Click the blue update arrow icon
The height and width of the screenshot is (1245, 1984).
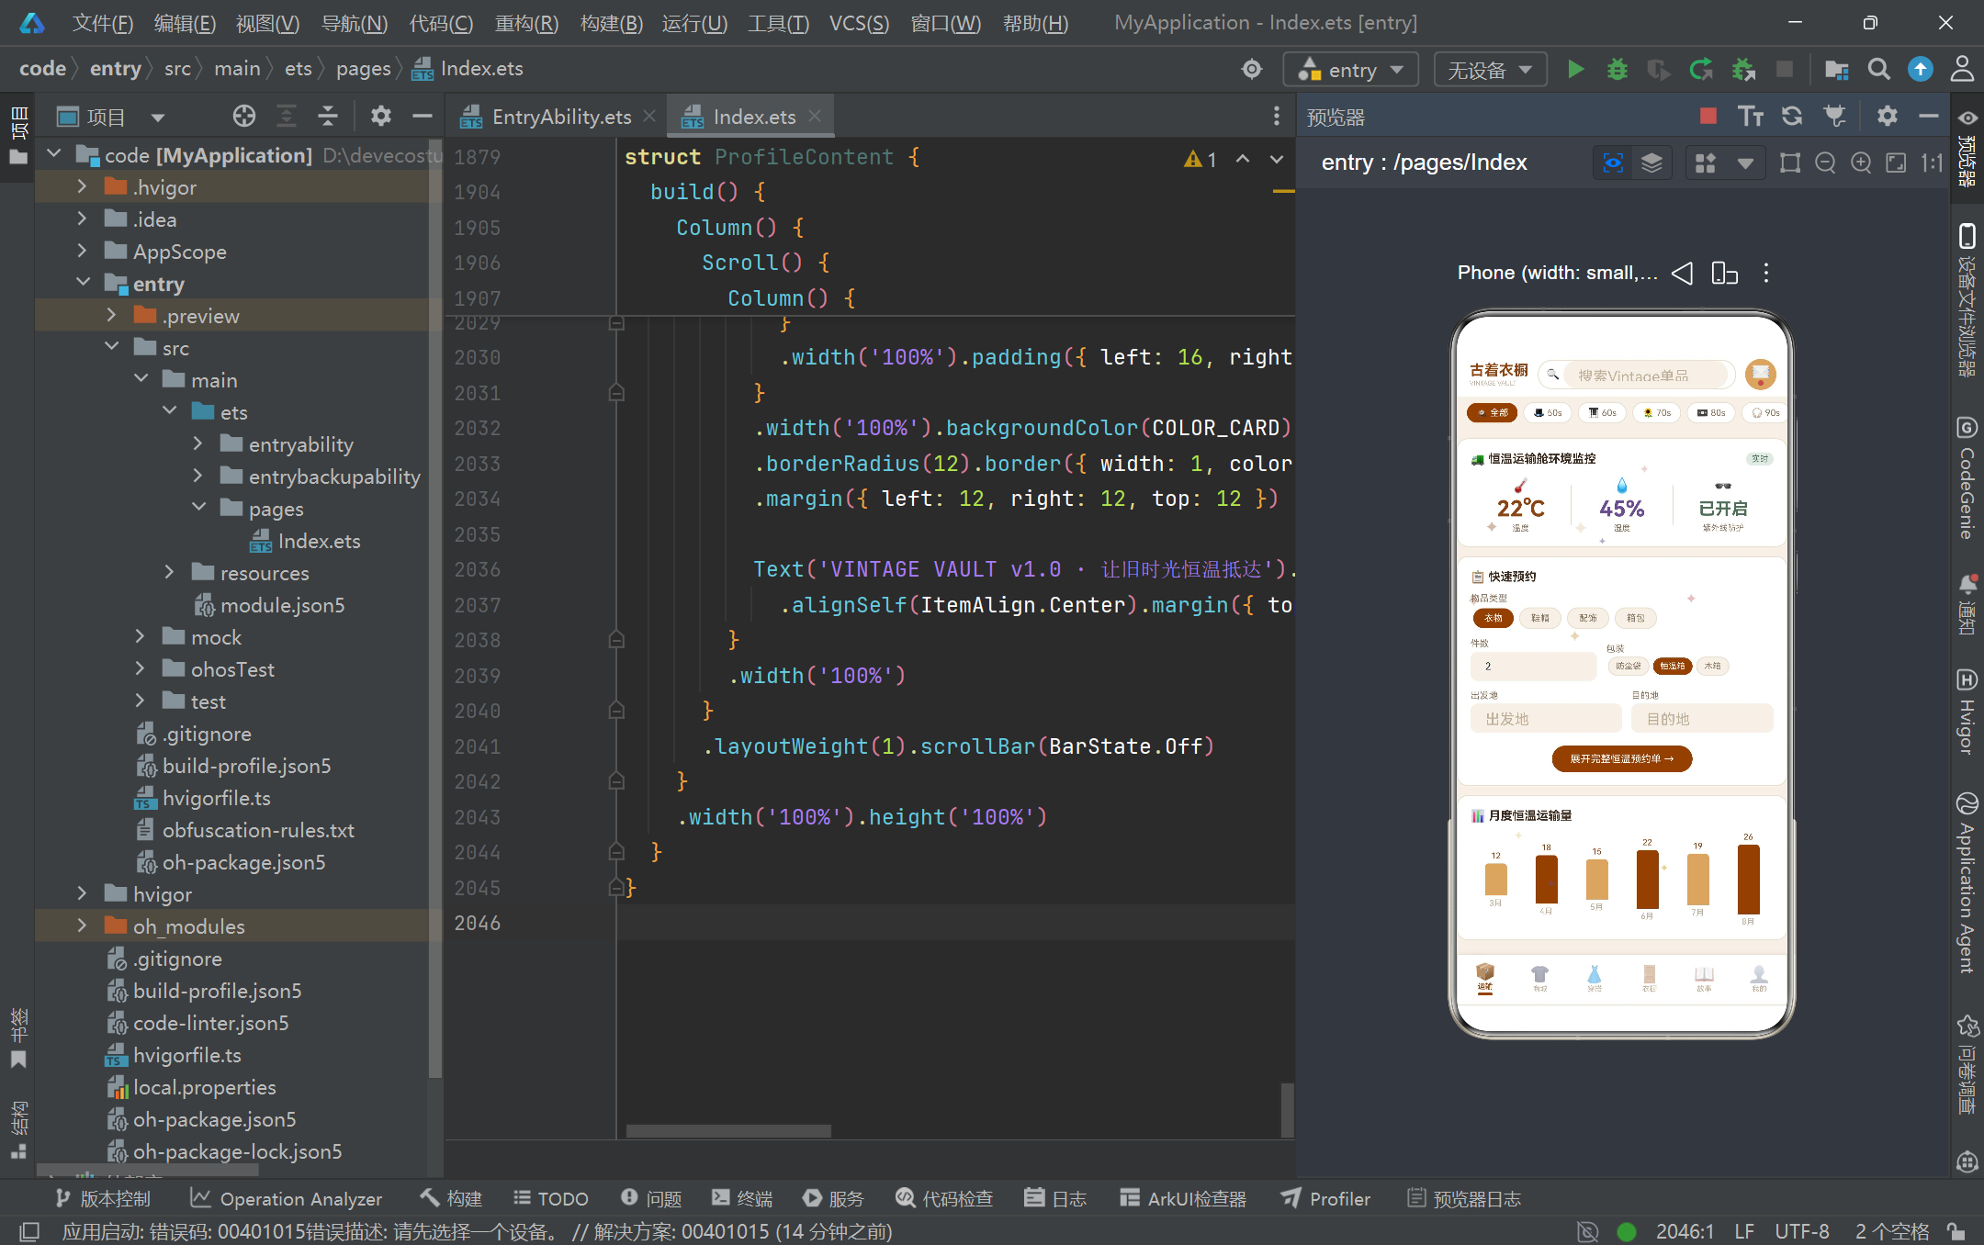(1920, 69)
